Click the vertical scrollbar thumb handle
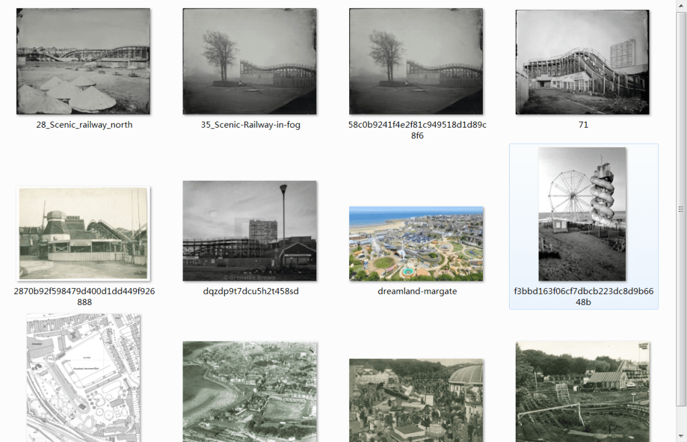The image size is (687, 442). pyautogui.click(x=681, y=209)
